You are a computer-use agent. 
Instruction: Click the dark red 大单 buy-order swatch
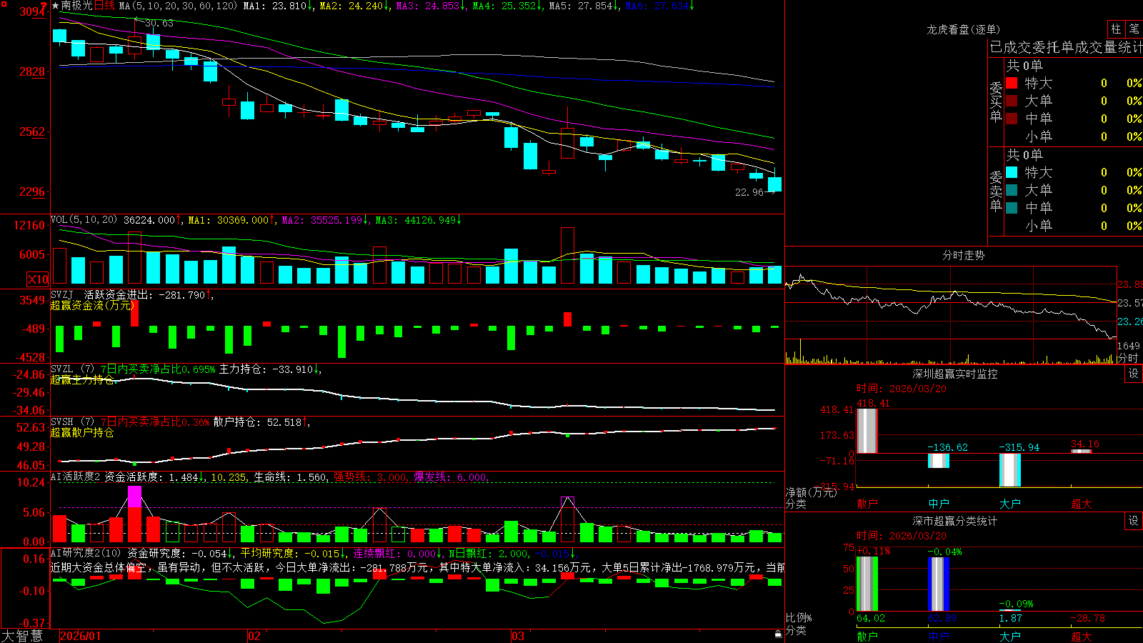tap(1012, 101)
